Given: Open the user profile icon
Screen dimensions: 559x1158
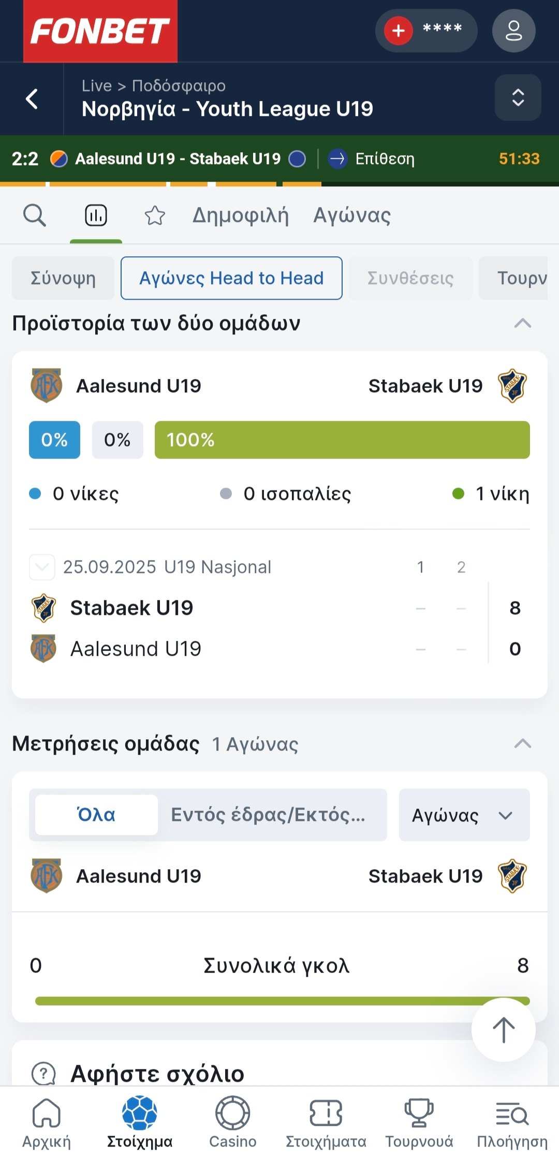Looking at the screenshot, I should point(513,31).
